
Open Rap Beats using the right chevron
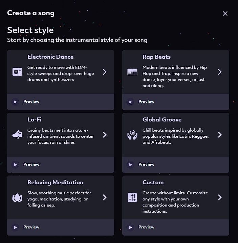pos(220,72)
